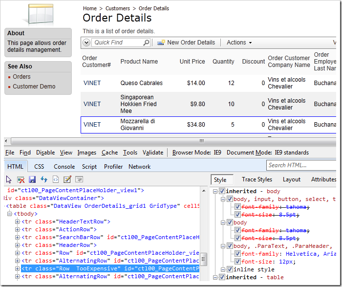Image resolution: width=342 pixels, height=287 pixels.
Task: Click the Search HTML input box
Action: tap(301, 165)
